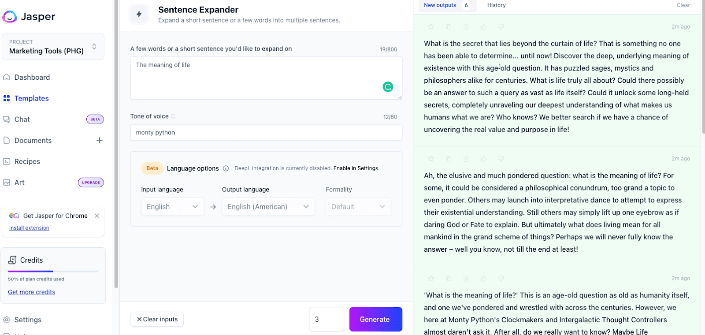Click the Sentence Expander lightning icon

[x=139, y=14]
